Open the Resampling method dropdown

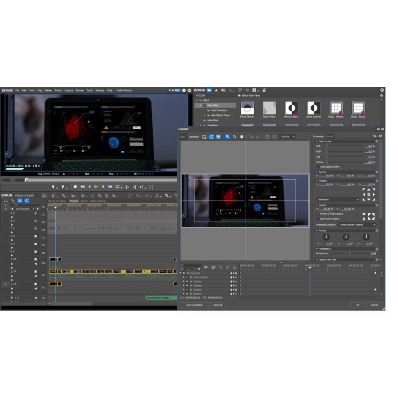[x=357, y=225]
